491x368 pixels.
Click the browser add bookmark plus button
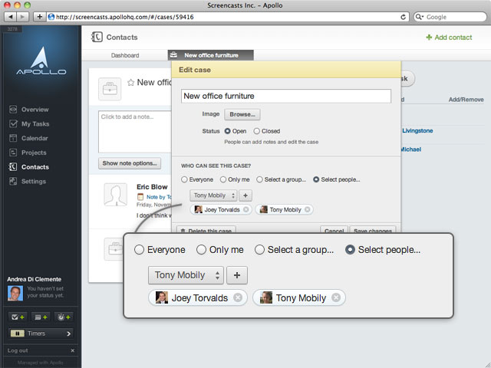[39, 17]
